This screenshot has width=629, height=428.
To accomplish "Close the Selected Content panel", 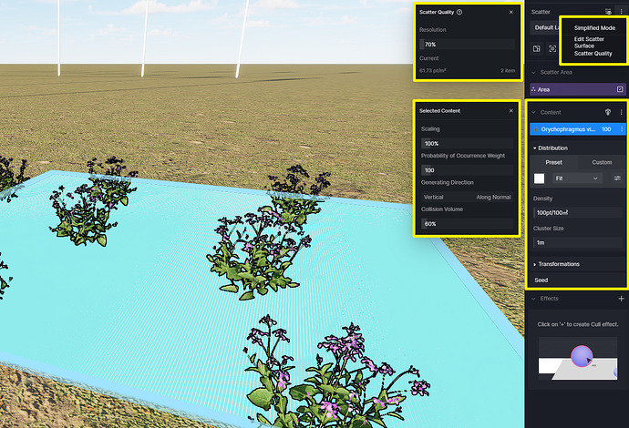I will click(511, 111).
